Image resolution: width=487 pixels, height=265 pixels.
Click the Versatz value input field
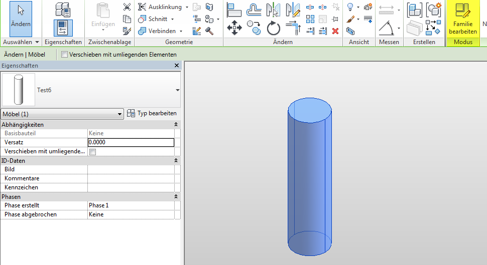pos(131,142)
